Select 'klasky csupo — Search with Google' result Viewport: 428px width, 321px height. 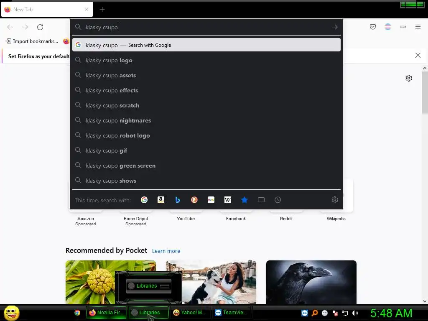click(206, 45)
